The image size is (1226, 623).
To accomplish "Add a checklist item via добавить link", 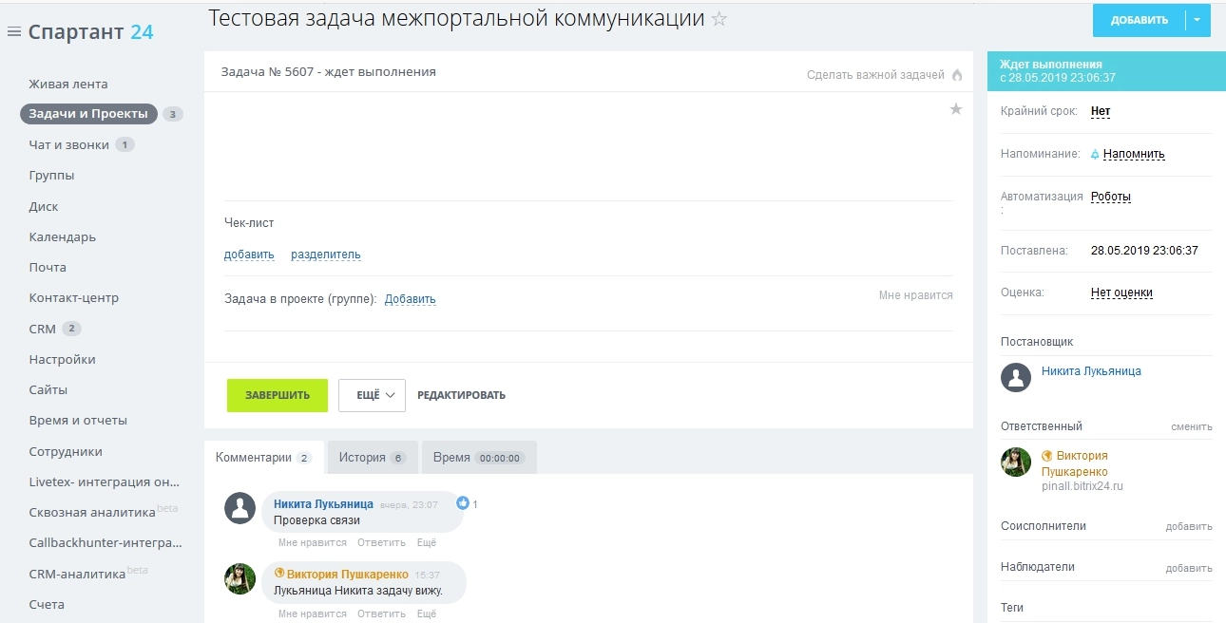I will click(248, 254).
